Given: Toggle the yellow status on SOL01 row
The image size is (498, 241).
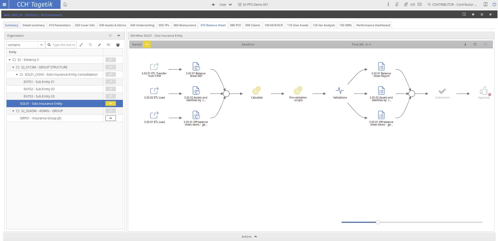Looking at the screenshot, I should pos(111,104).
